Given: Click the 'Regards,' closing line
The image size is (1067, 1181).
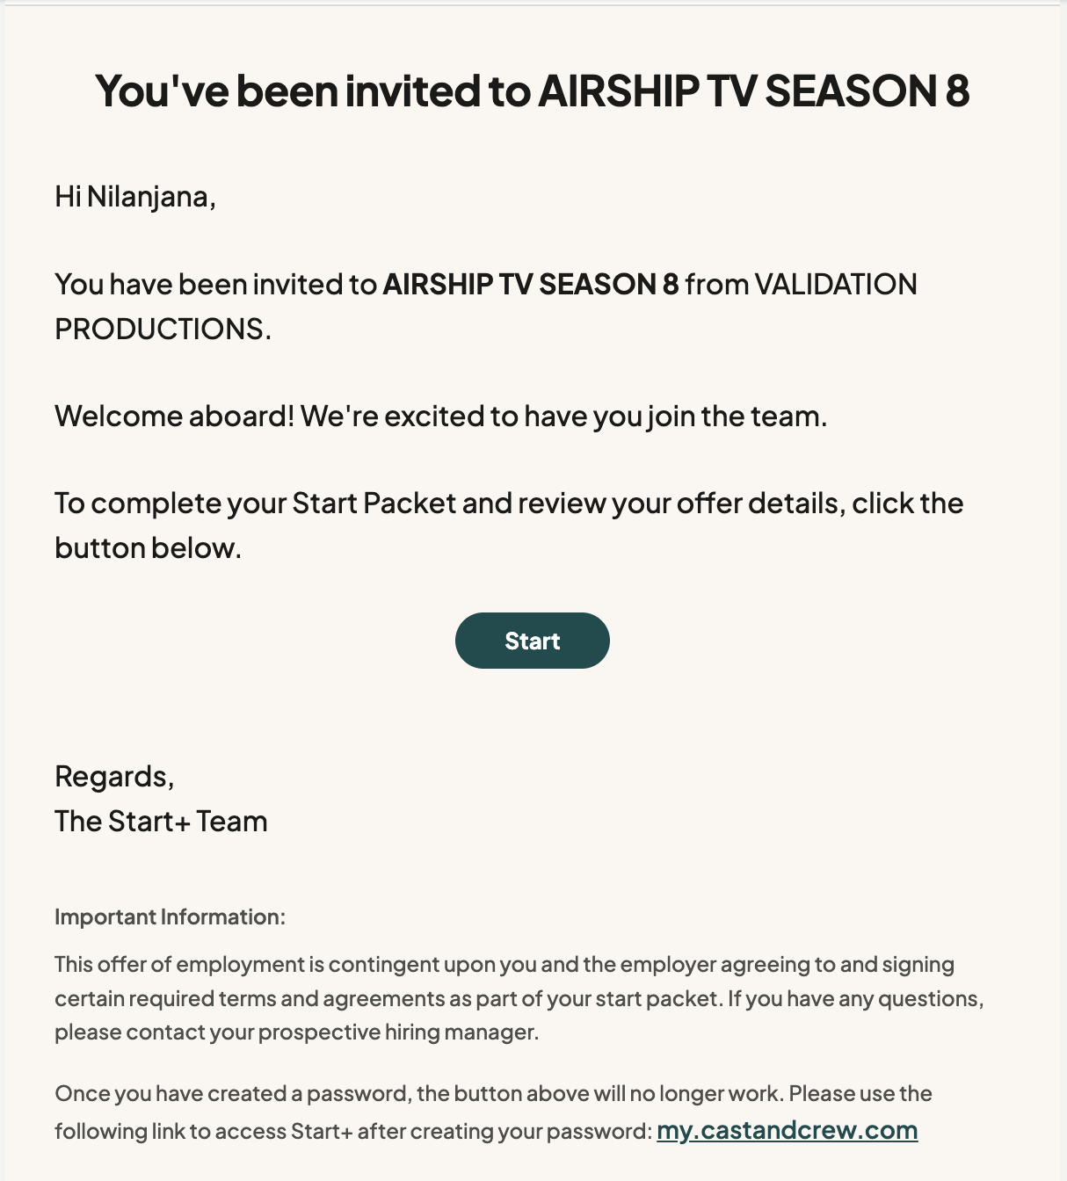Looking at the screenshot, I should 114,778.
